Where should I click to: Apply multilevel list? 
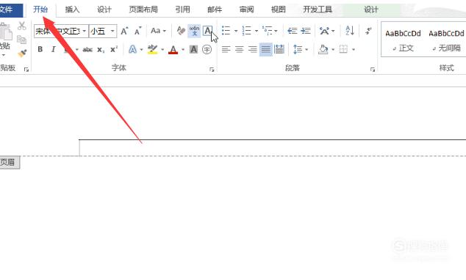[x=267, y=31]
